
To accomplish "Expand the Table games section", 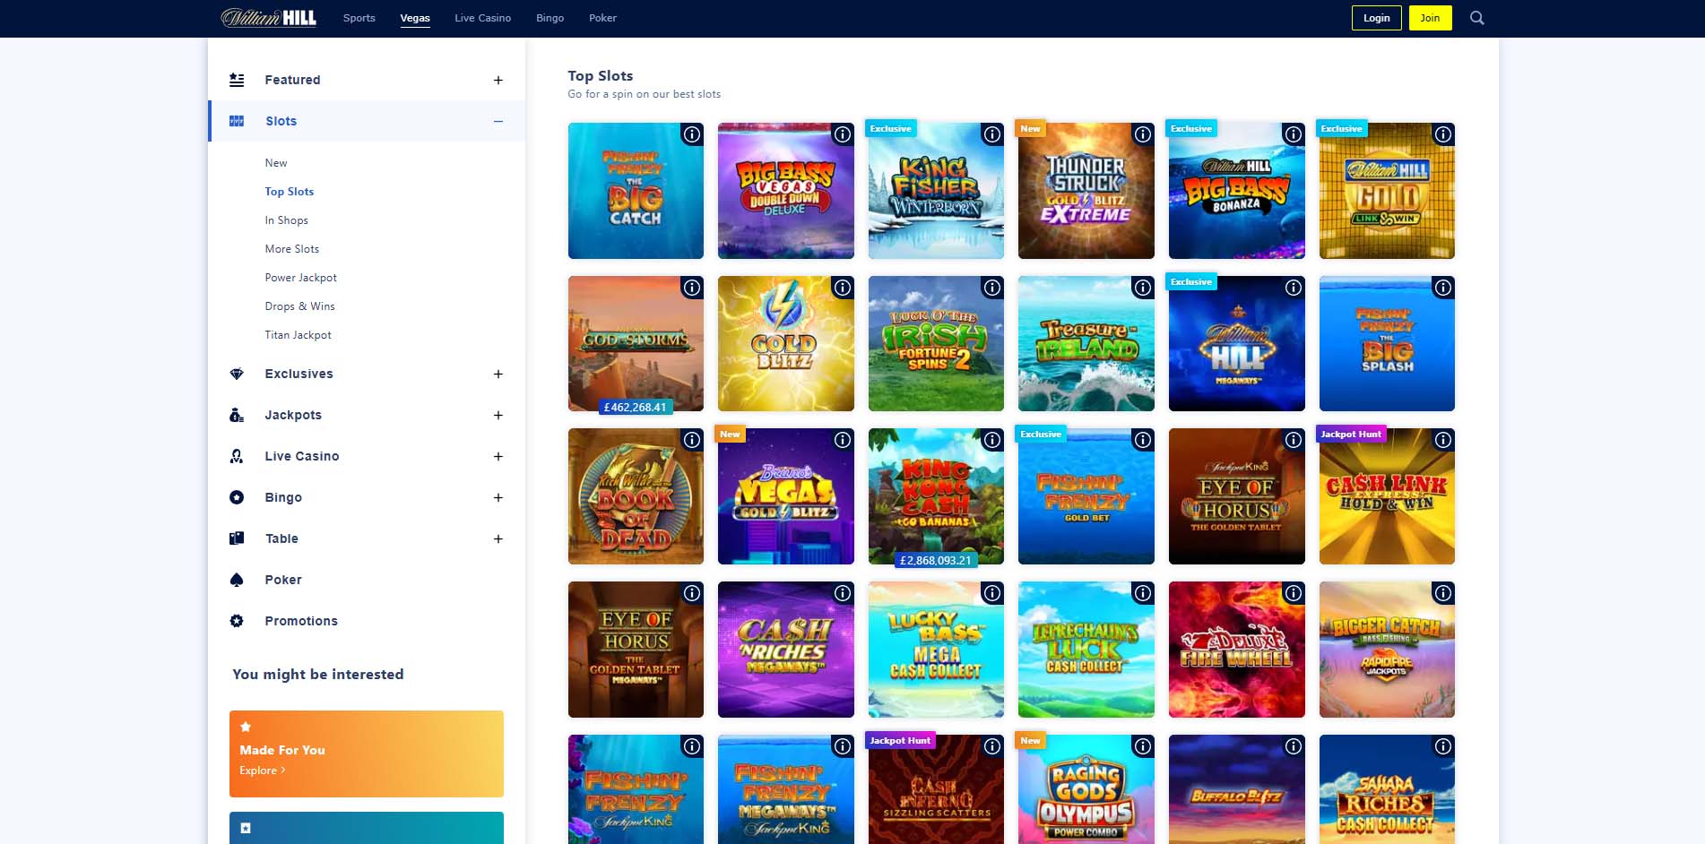I will pyautogui.click(x=498, y=538).
